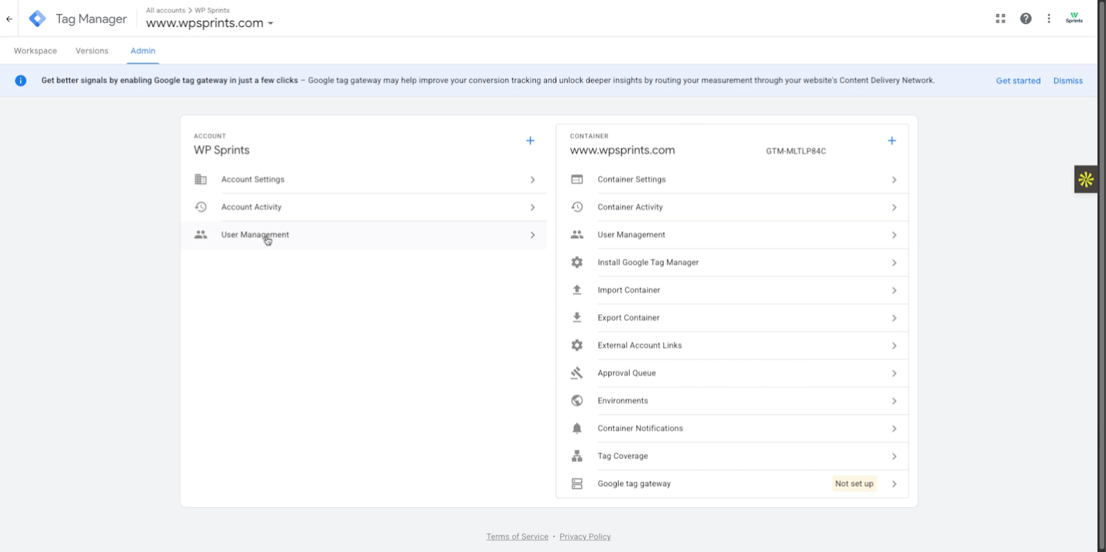This screenshot has width=1106, height=552.
Task: Expand Account Settings using its chevron
Action: [532, 180]
